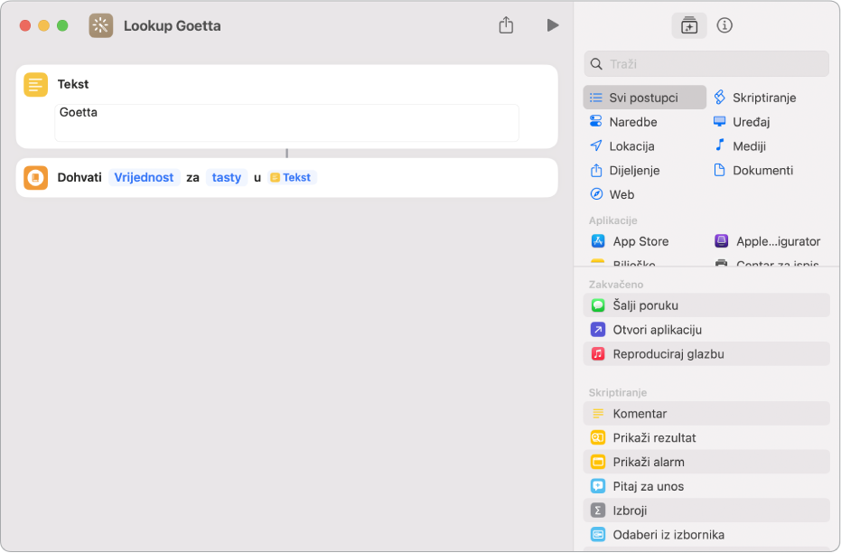Click the Tekst action title
Image resolution: width=841 pixels, height=553 pixels.
(x=73, y=84)
